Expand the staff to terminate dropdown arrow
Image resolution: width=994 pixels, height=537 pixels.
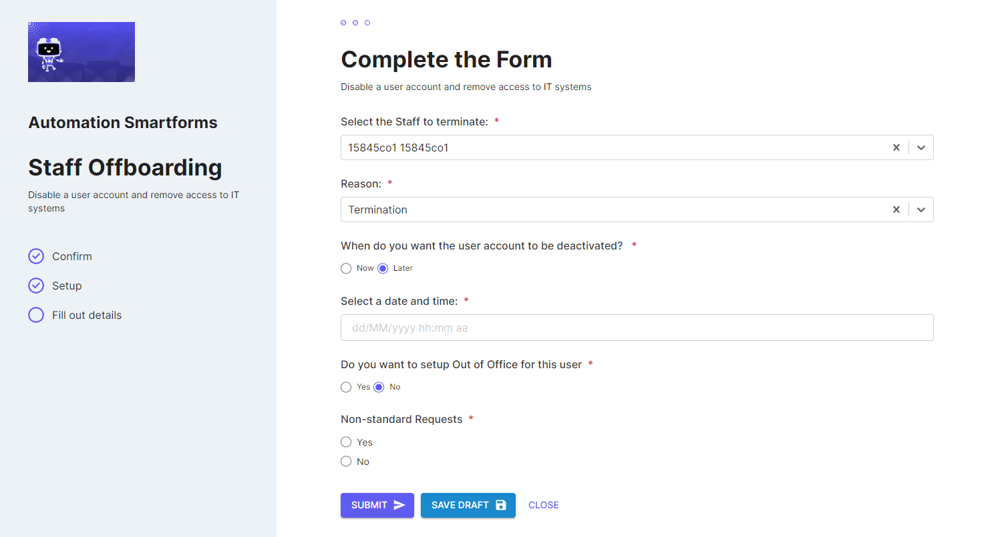pyautogui.click(x=921, y=147)
